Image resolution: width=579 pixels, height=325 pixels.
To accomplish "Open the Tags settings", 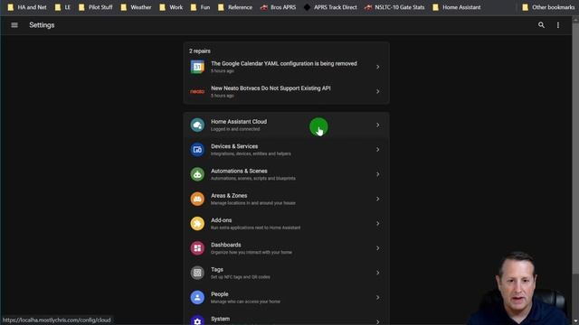I will click(x=286, y=273).
